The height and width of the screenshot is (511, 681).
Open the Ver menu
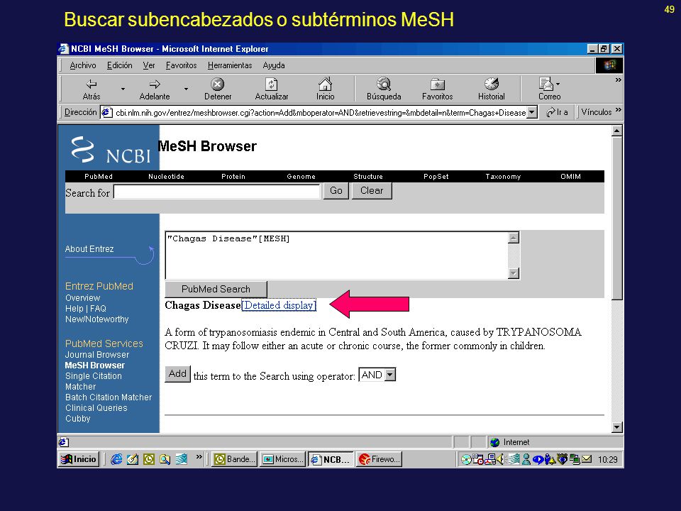(149, 65)
